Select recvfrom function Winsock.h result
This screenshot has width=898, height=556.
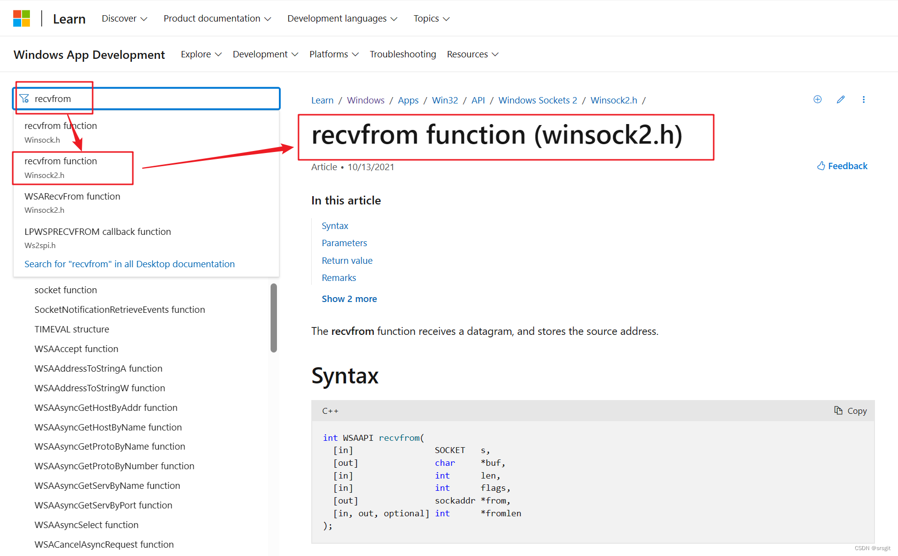point(146,132)
